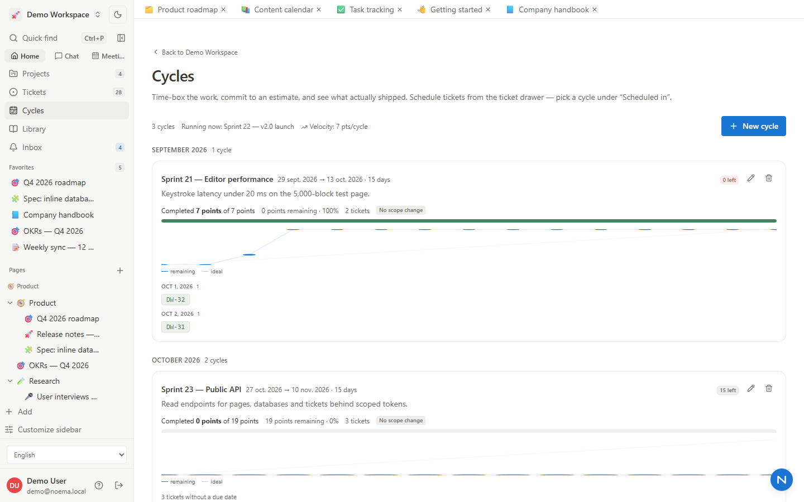Screen dimensions: 804x502
Task: Toggle dark mode moon icon
Action: tap(118, 15)
